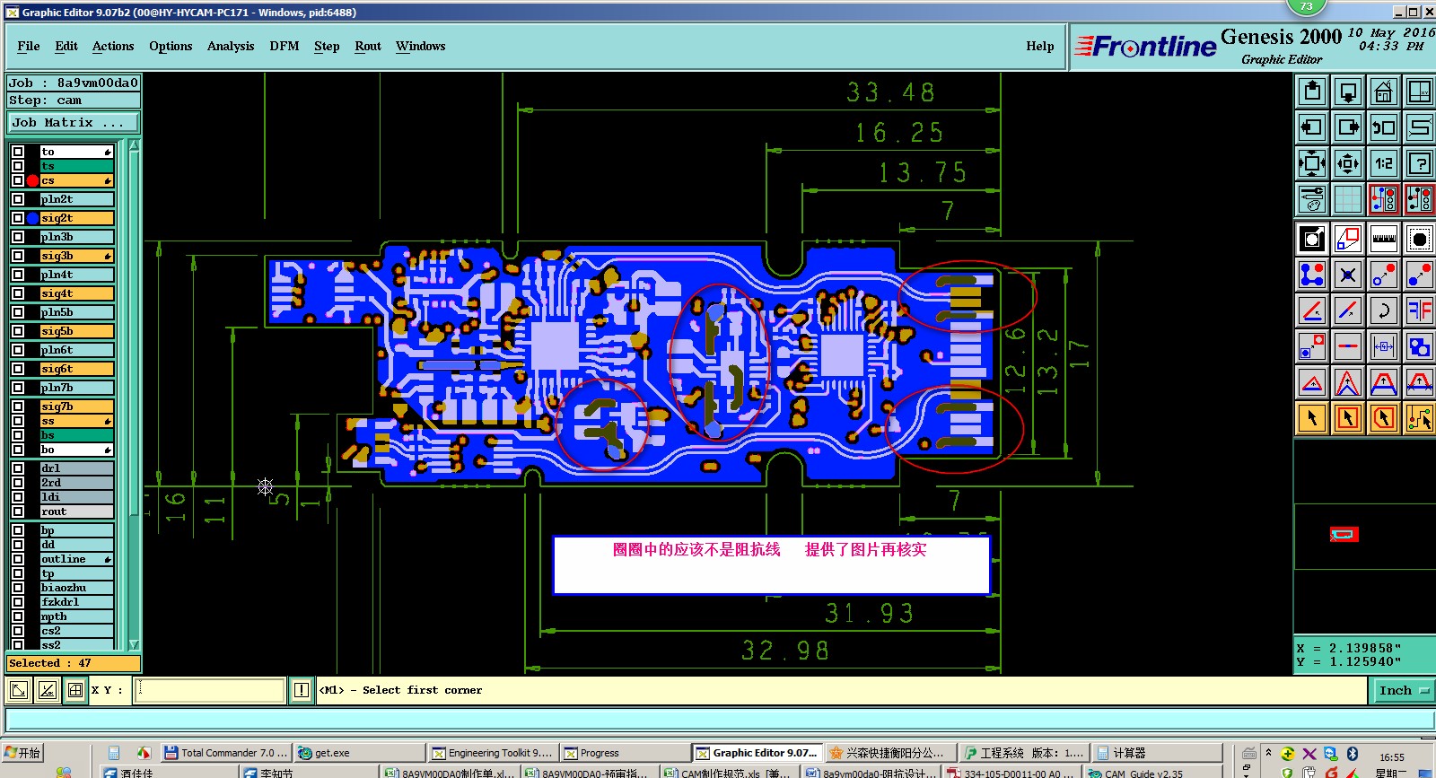Select the plain arrow select tool
The image size is (1436, 778).
[1312, 418]
